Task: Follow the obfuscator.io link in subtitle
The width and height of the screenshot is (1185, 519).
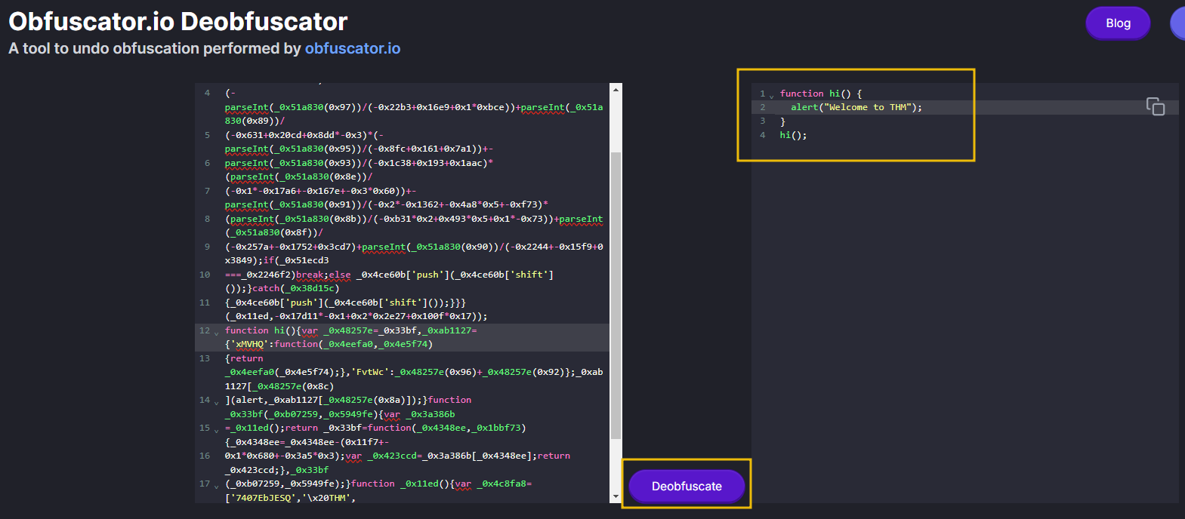Action: click(x=352, y=49)
